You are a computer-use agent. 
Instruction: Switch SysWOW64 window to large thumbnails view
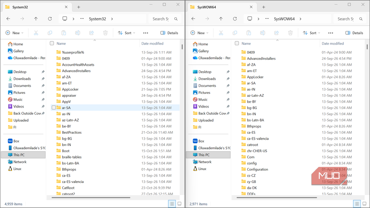click(364, 204)
